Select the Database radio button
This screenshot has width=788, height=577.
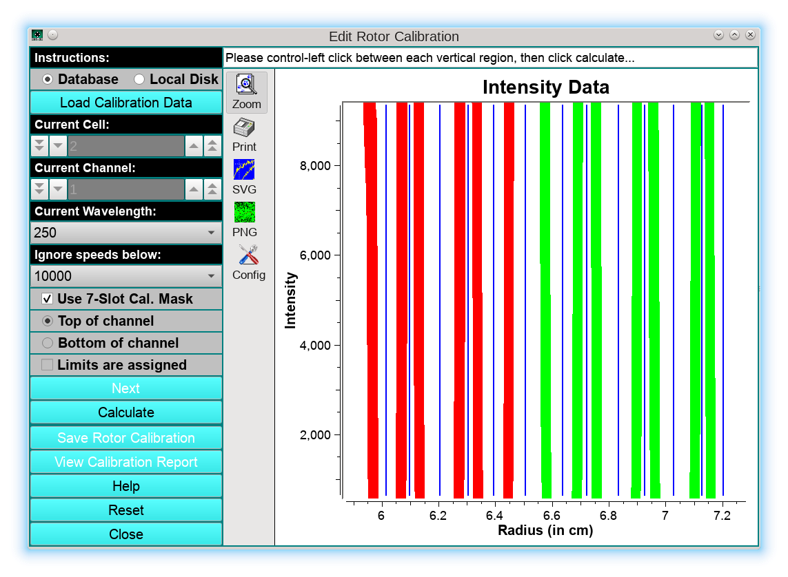(x=48, y=79)
